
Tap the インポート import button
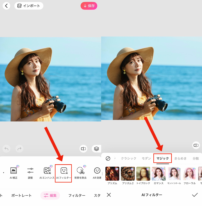(29, 6)
